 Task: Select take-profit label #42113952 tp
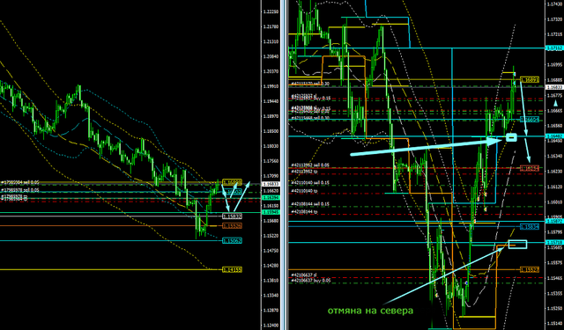click(304, 172)
